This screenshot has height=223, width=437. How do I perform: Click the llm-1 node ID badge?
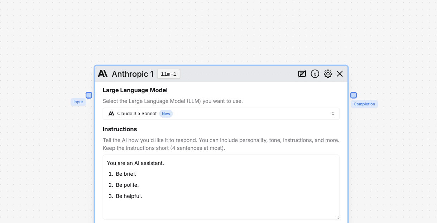169,74
